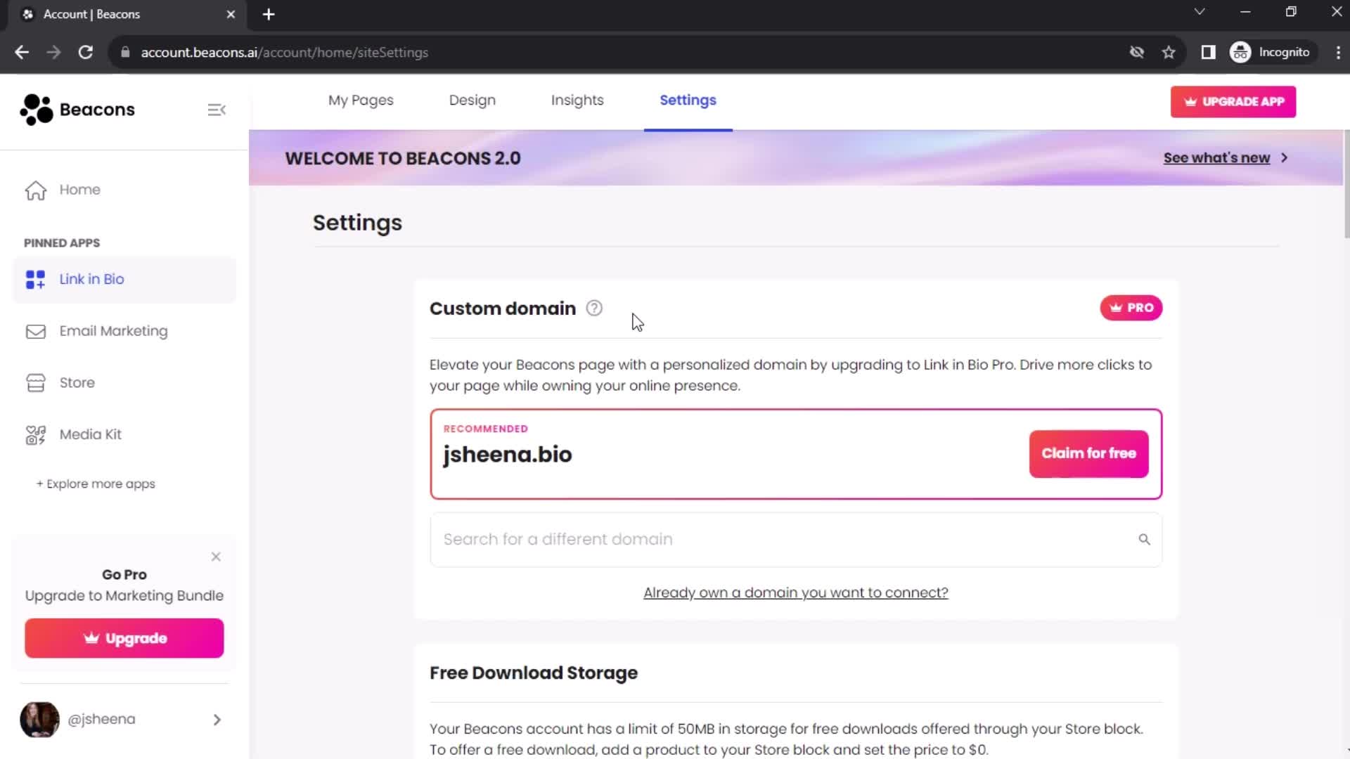Image resolution: width=1350 pixels, height=759 pixels.
Task: Go forward in the browser
Action: (53, 52)
